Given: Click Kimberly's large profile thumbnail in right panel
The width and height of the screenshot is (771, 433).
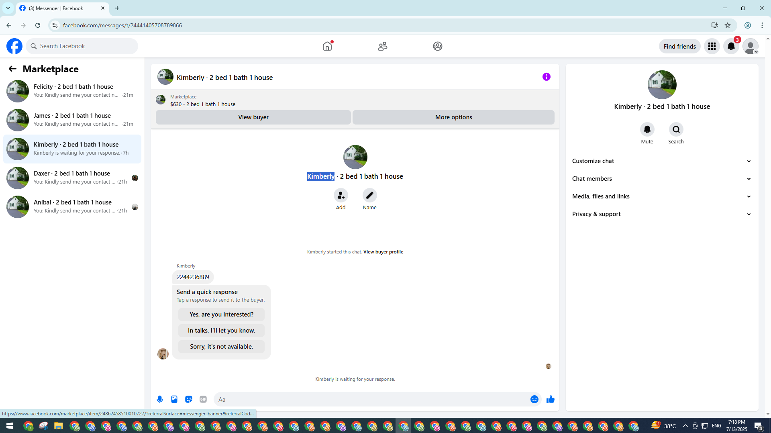Looking at the screenshot, I should tap(662, 85).
